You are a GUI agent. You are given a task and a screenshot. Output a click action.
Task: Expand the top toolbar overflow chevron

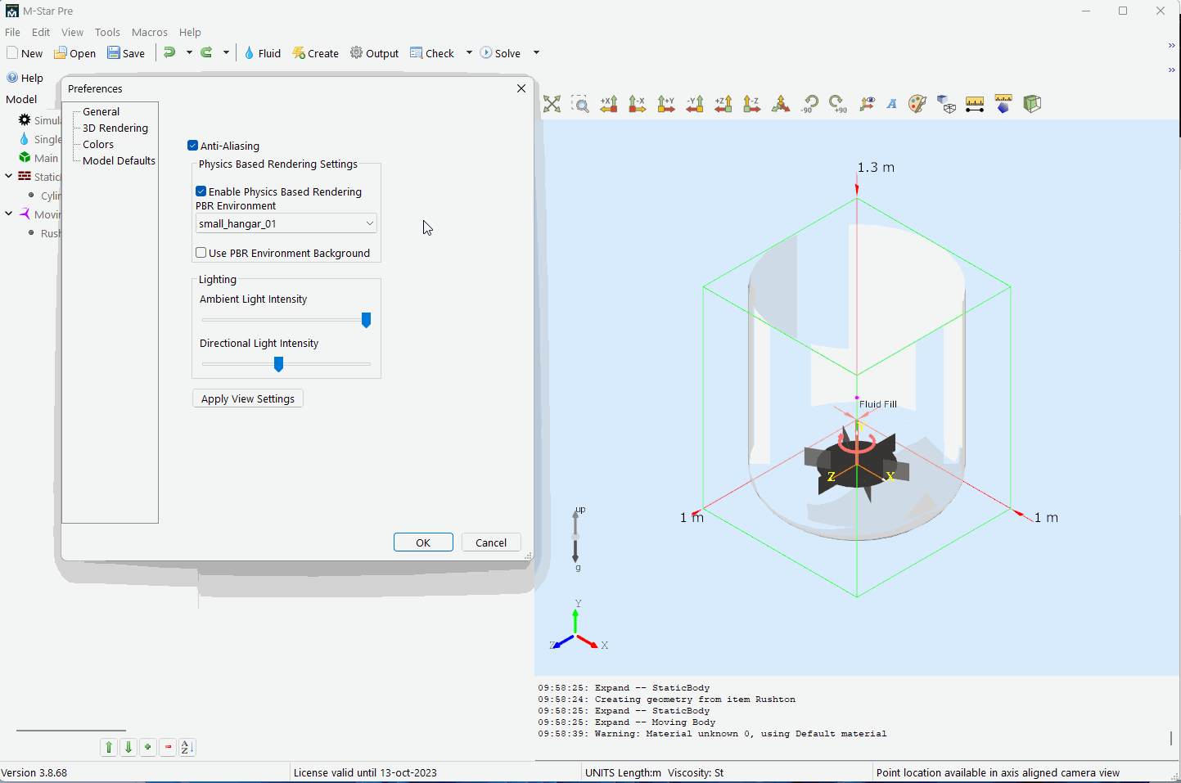(x=1171, y=46)
